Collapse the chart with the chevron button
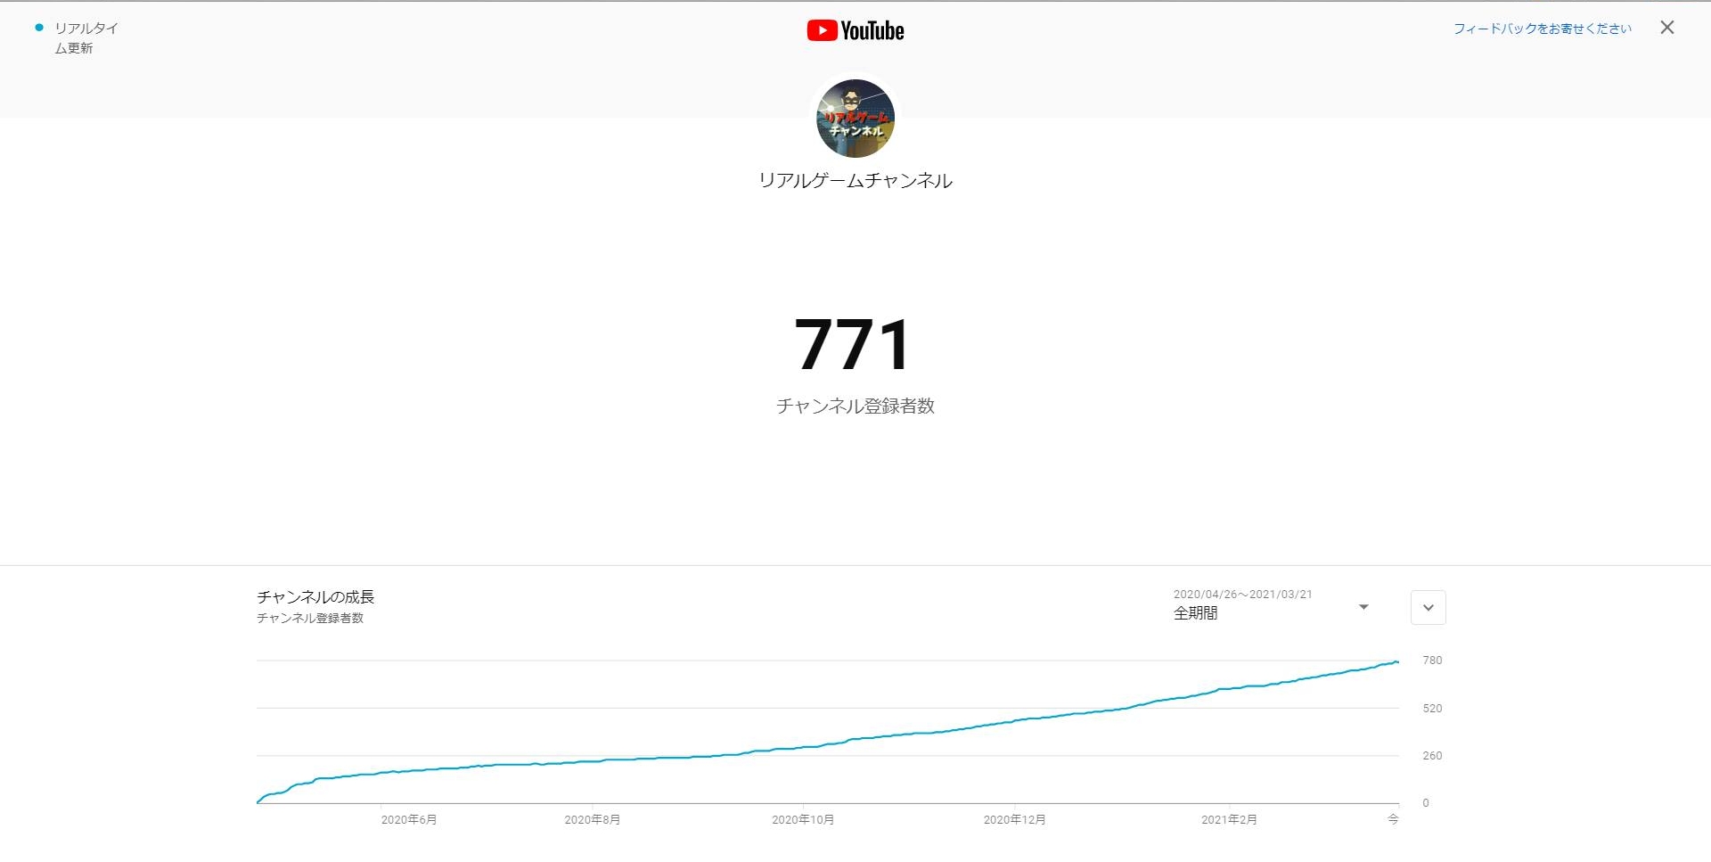The height and width of the screenshot is (862, 1711). (1428, 608)
